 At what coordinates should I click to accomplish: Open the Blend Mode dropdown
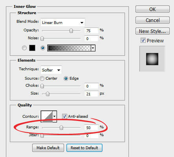[63, 22]
